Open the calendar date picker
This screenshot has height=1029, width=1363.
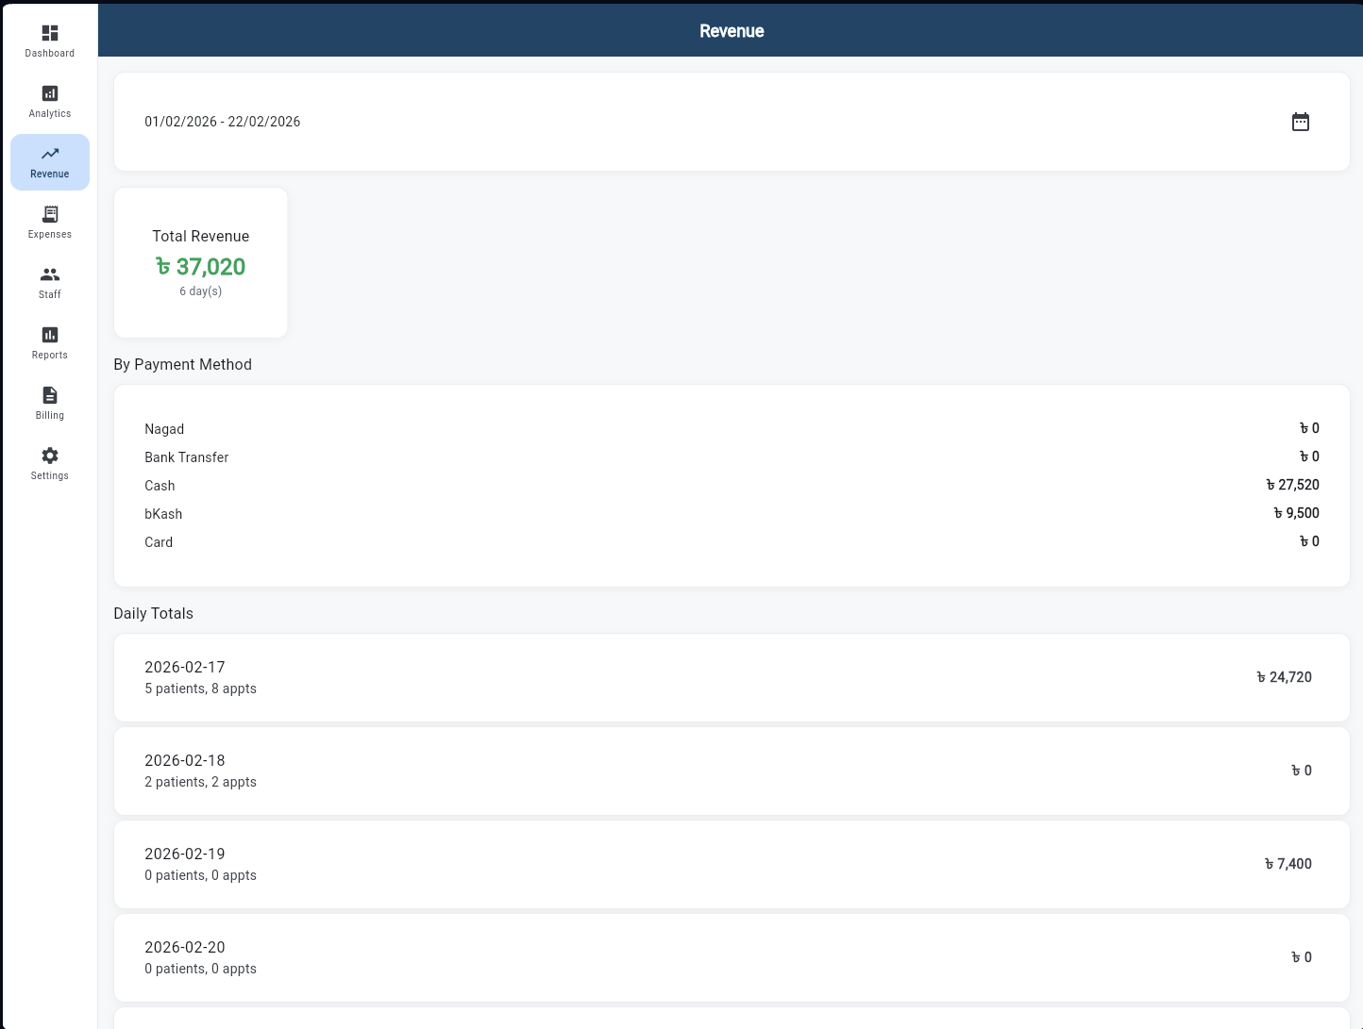click(1301, 122)
